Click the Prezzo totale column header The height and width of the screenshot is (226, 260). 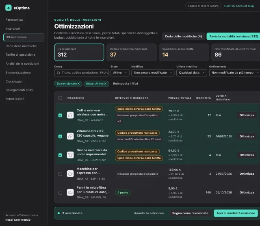coord(180,98)
